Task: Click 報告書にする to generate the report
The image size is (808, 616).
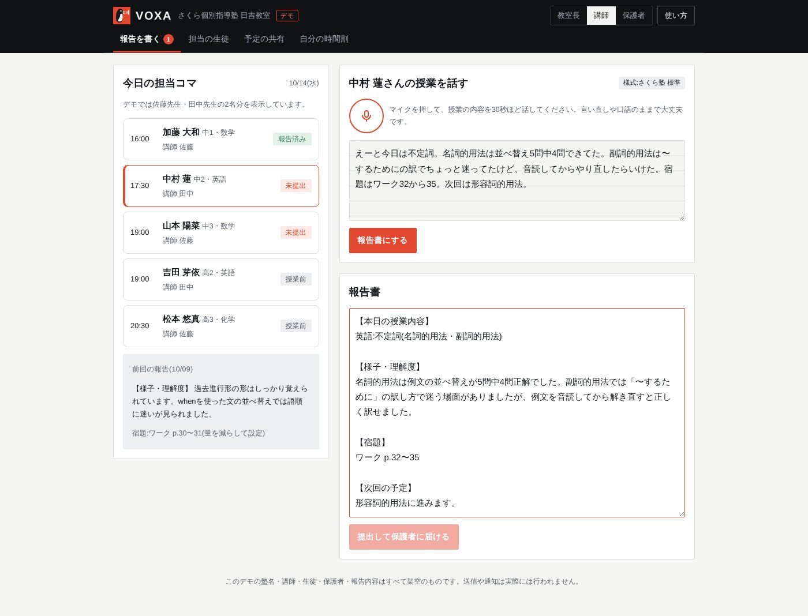Action: pyautogui.click(x=383, y=241)
